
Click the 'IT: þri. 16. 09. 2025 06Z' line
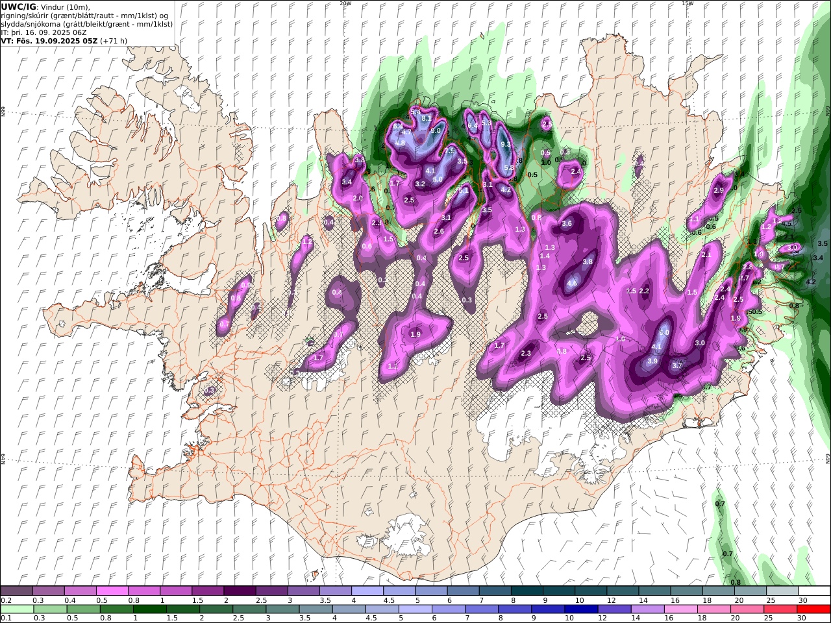click(43, 32)
